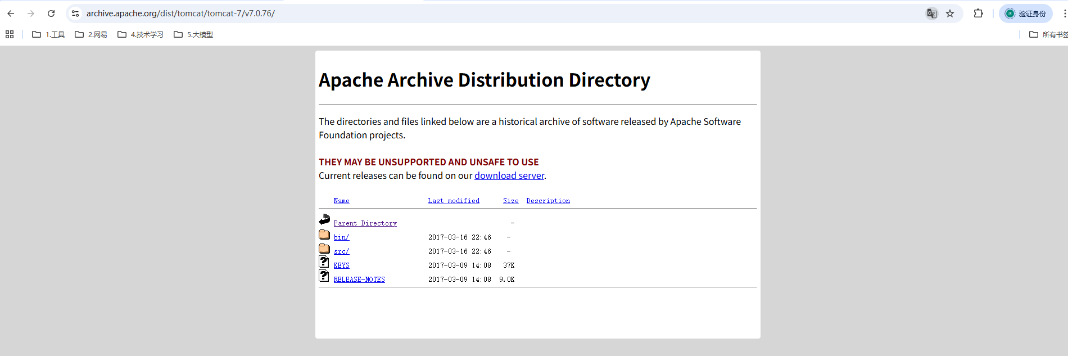Open the 5.大模型 bookmark folder

coord(193,34)
